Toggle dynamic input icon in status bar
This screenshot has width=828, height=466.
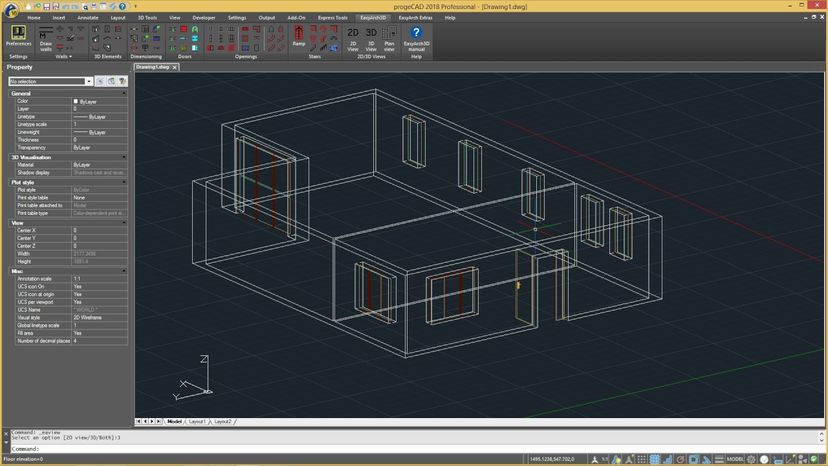coord(777,460)
